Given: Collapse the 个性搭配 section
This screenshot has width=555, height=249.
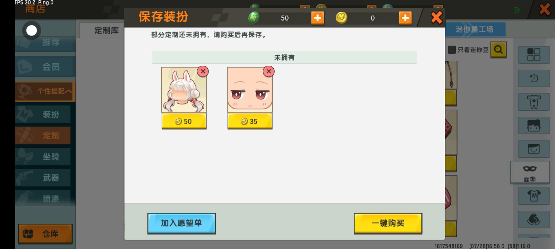Looking at the screenshot, I should pyautogui.click(x=45, y=91).
